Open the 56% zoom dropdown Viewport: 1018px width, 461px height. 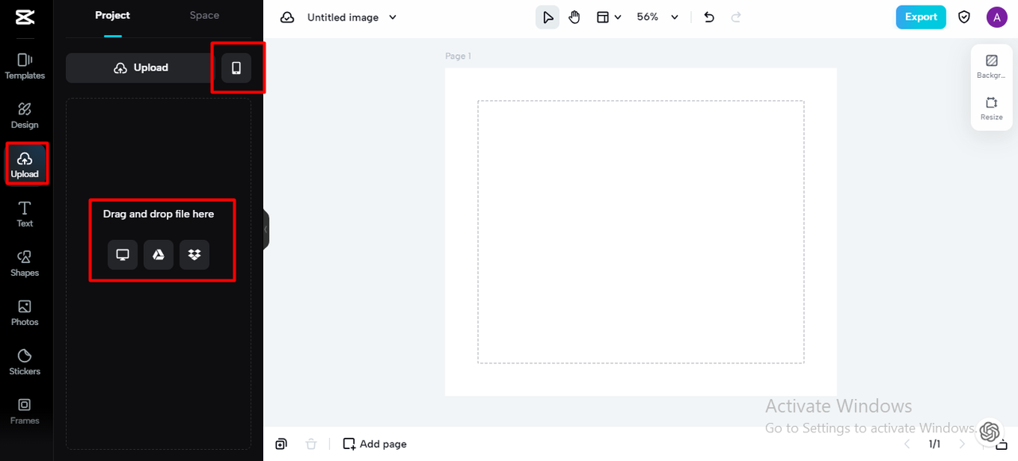[x=658, y=17]
